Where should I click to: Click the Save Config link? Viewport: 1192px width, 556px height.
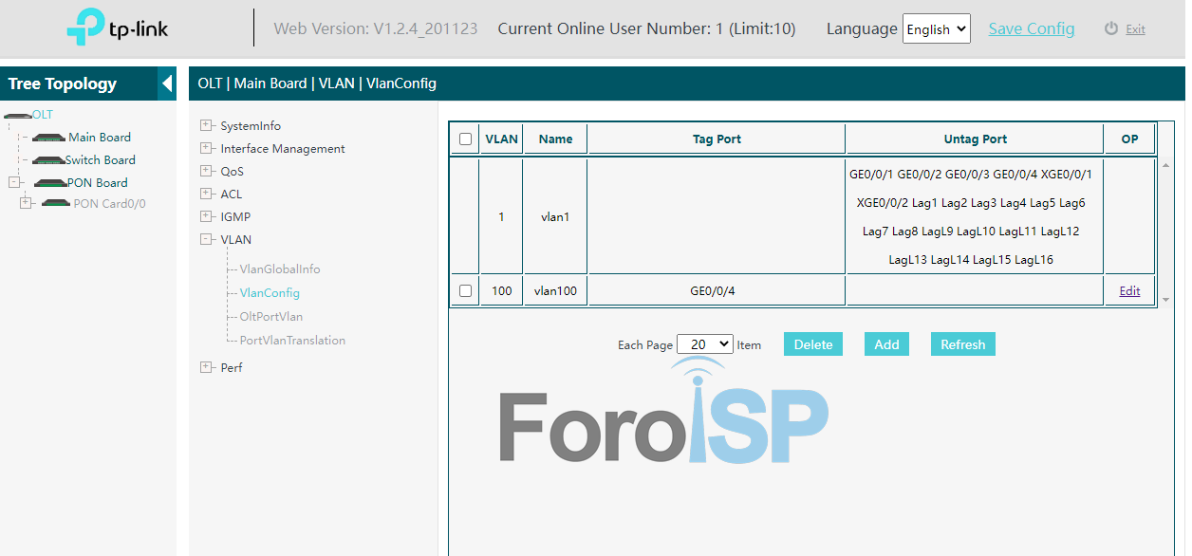1031,28
